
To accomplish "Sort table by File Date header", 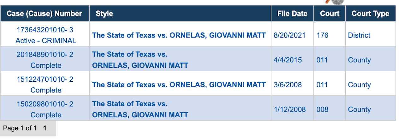I will point(292,14).
